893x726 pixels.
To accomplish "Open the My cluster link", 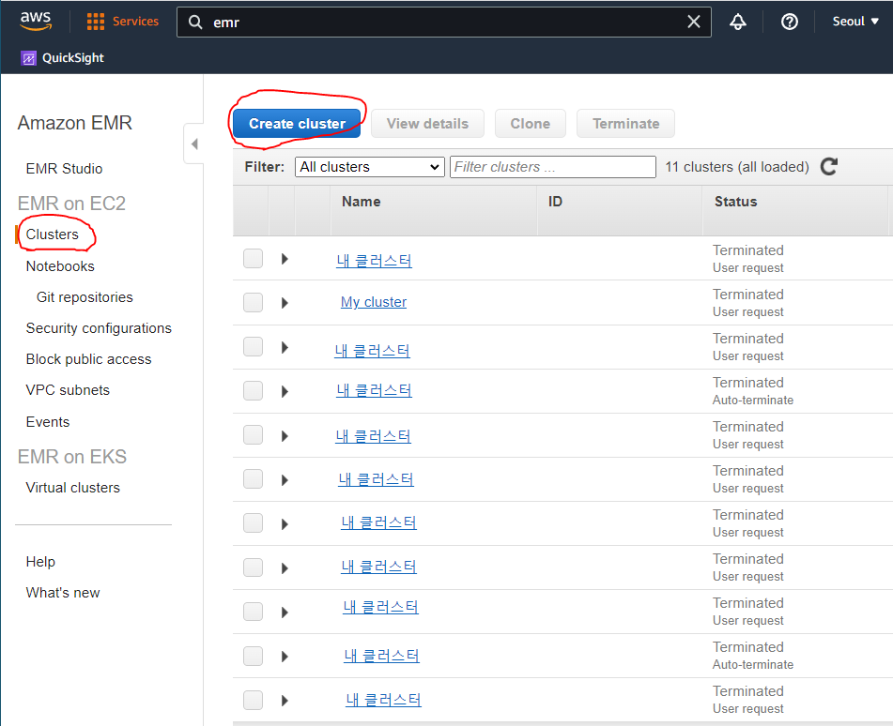I will pyautogui.click(x=374, y=302).
